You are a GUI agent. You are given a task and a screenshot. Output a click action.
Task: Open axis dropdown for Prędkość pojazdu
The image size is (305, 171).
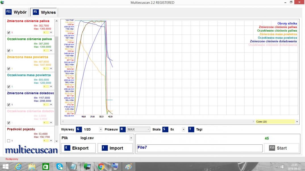click(51, 140)
